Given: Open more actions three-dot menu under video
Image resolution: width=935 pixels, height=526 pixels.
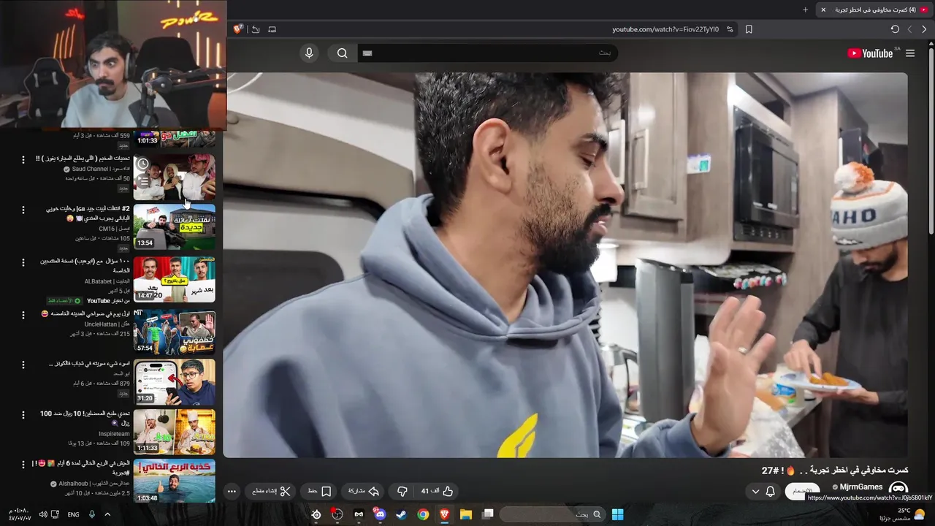Looking at the screenshot, I should click(x=232, y=491).
